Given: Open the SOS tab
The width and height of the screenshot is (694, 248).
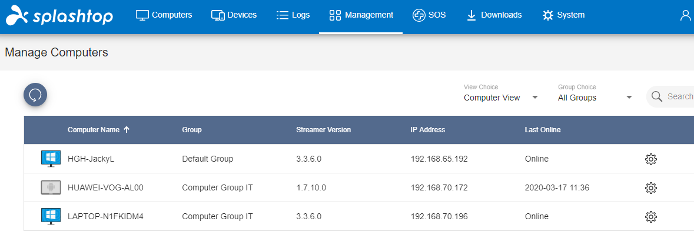Looking at the screenshot, I should tap(429, 15).
